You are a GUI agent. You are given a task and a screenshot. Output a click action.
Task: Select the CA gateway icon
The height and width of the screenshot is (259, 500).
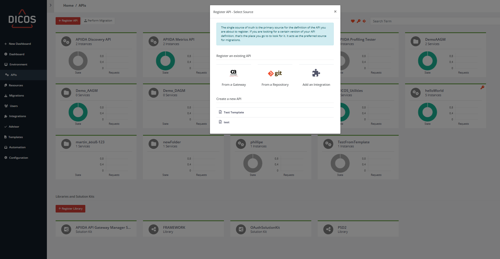234,73
